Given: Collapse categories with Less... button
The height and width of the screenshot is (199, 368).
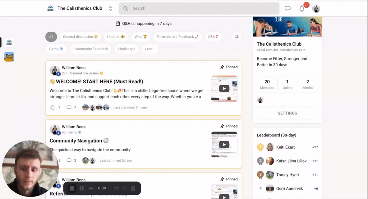Looking at the screenshot, I should pos(150,49).
